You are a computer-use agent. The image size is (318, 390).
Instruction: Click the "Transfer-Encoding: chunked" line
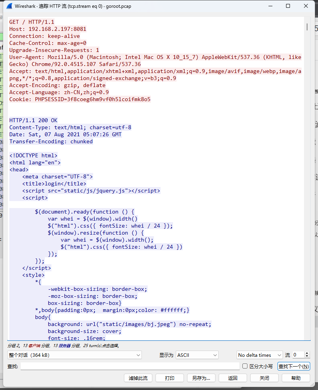51,142
